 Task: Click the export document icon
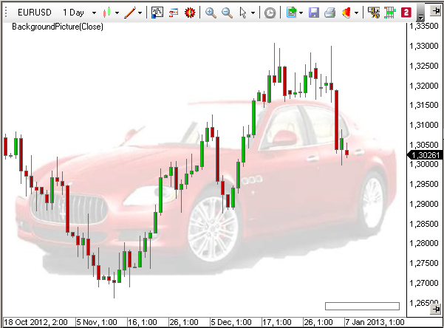[x=292, y=13]
